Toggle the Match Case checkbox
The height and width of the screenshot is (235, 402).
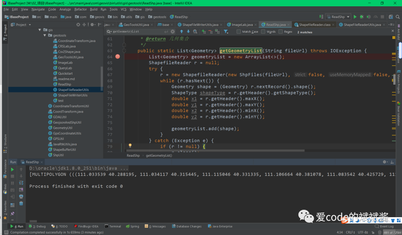pos(239,32)
